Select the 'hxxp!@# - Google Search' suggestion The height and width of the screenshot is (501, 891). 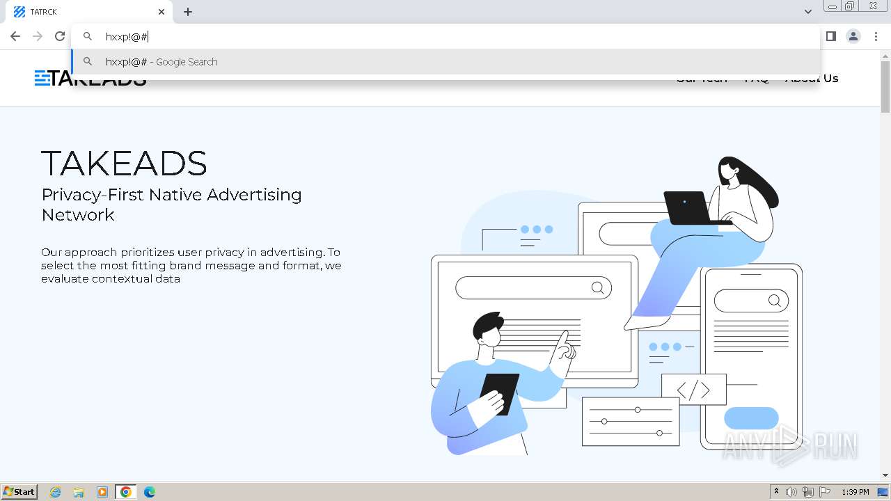tap(445, 62)
